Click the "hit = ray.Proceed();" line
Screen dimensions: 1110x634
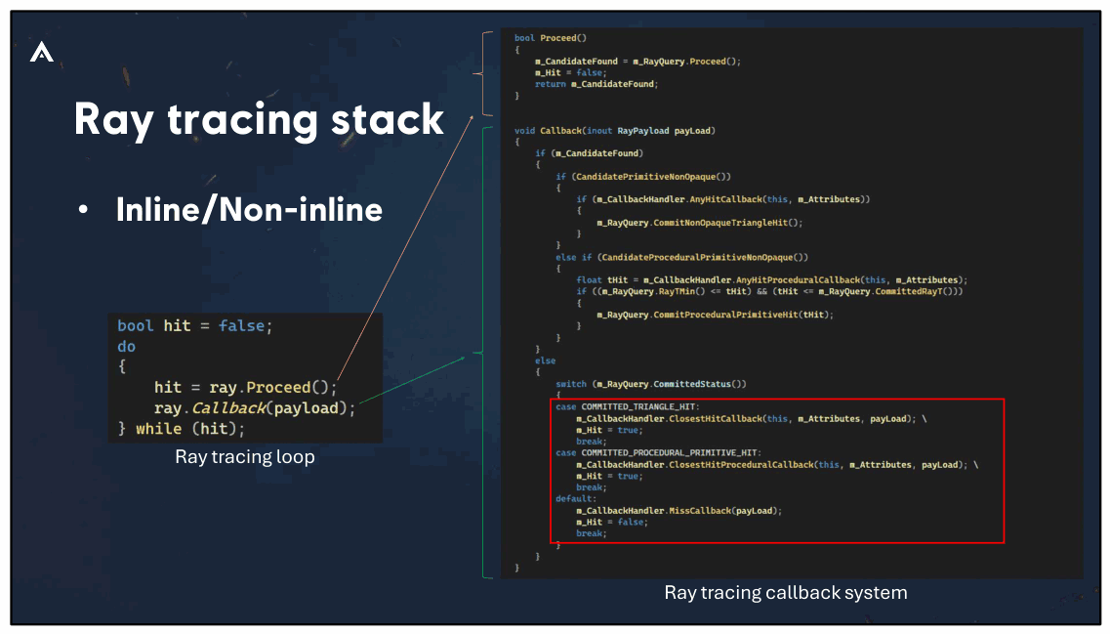click(246, 388)
